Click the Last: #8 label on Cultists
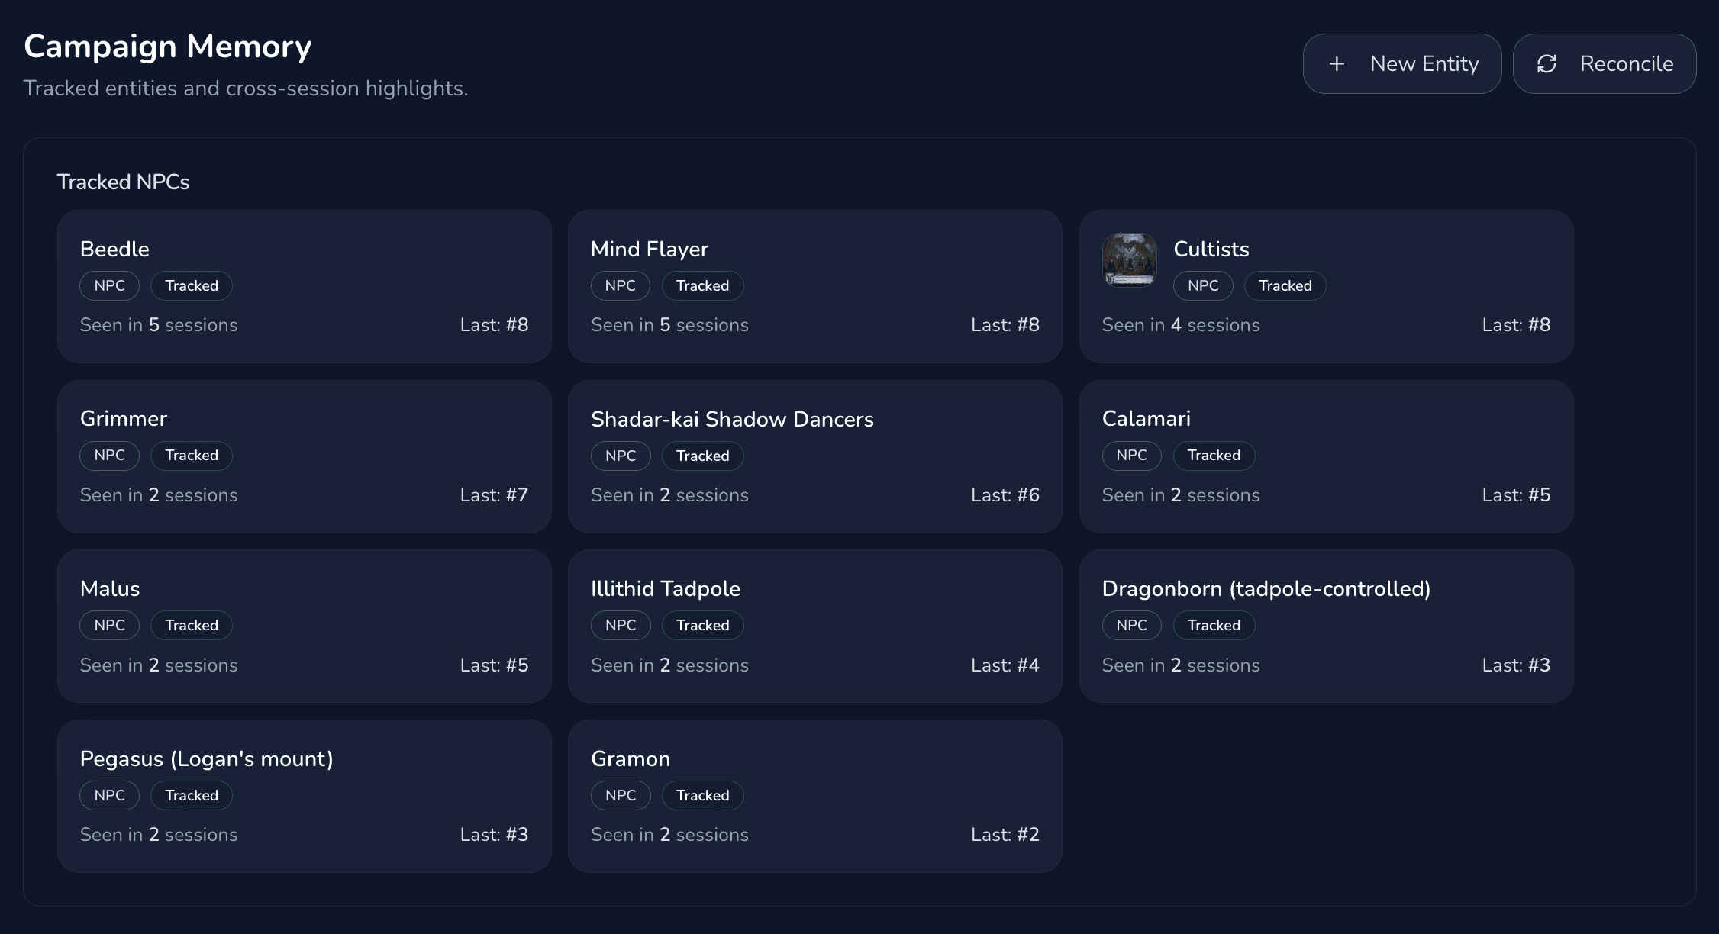 [x=1517, y=324]
